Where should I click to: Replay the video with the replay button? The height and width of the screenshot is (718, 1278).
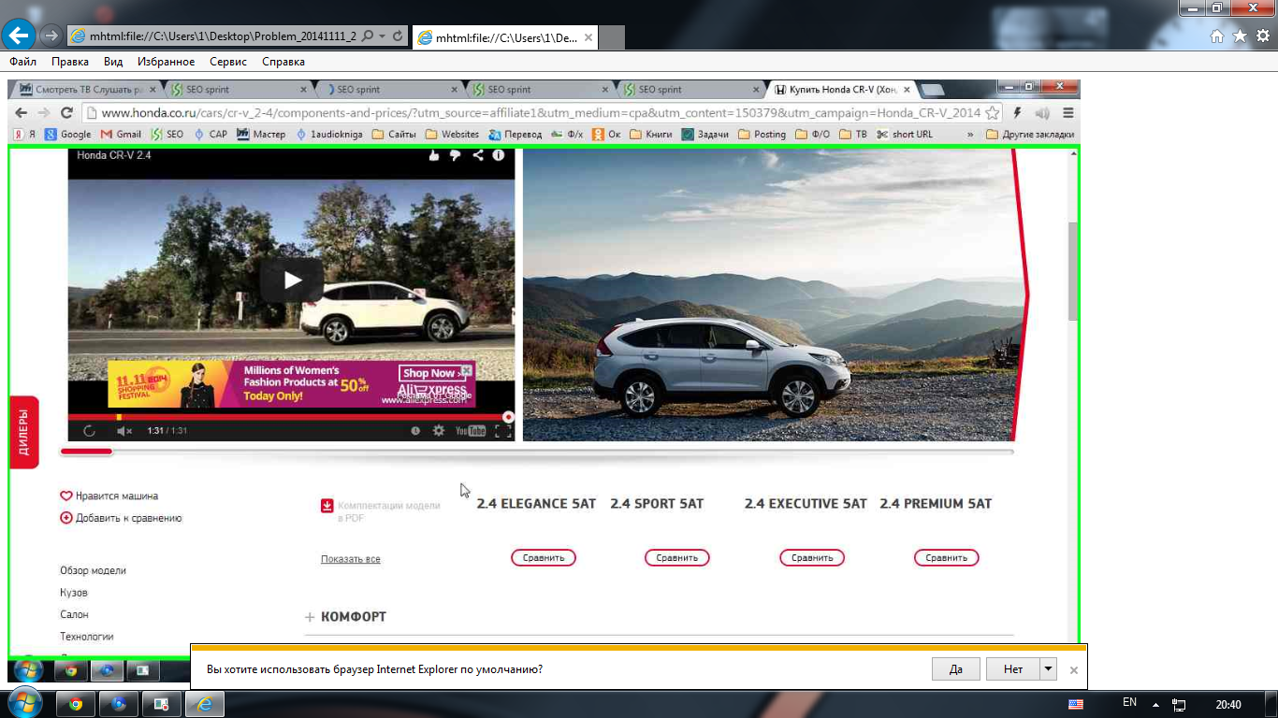pos(90,431)
